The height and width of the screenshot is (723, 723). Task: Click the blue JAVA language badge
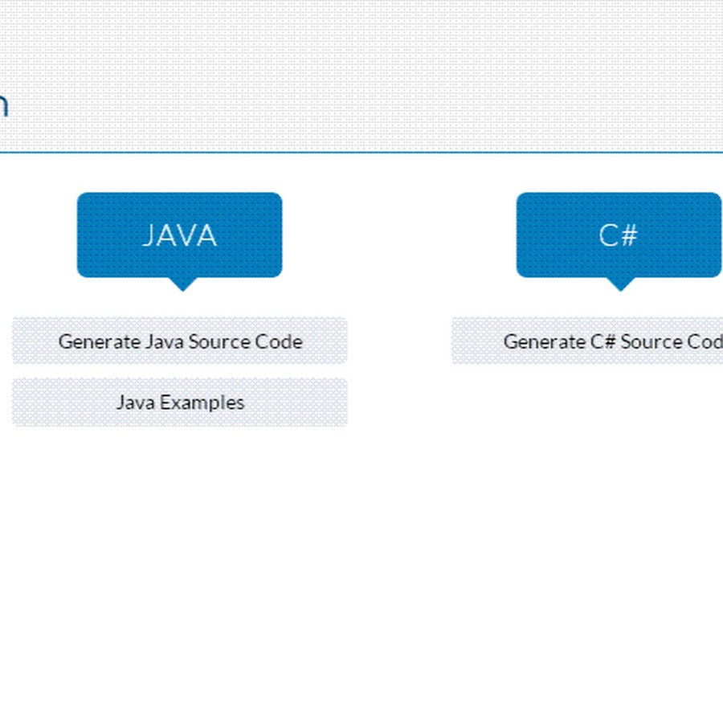tap(179, 234)
